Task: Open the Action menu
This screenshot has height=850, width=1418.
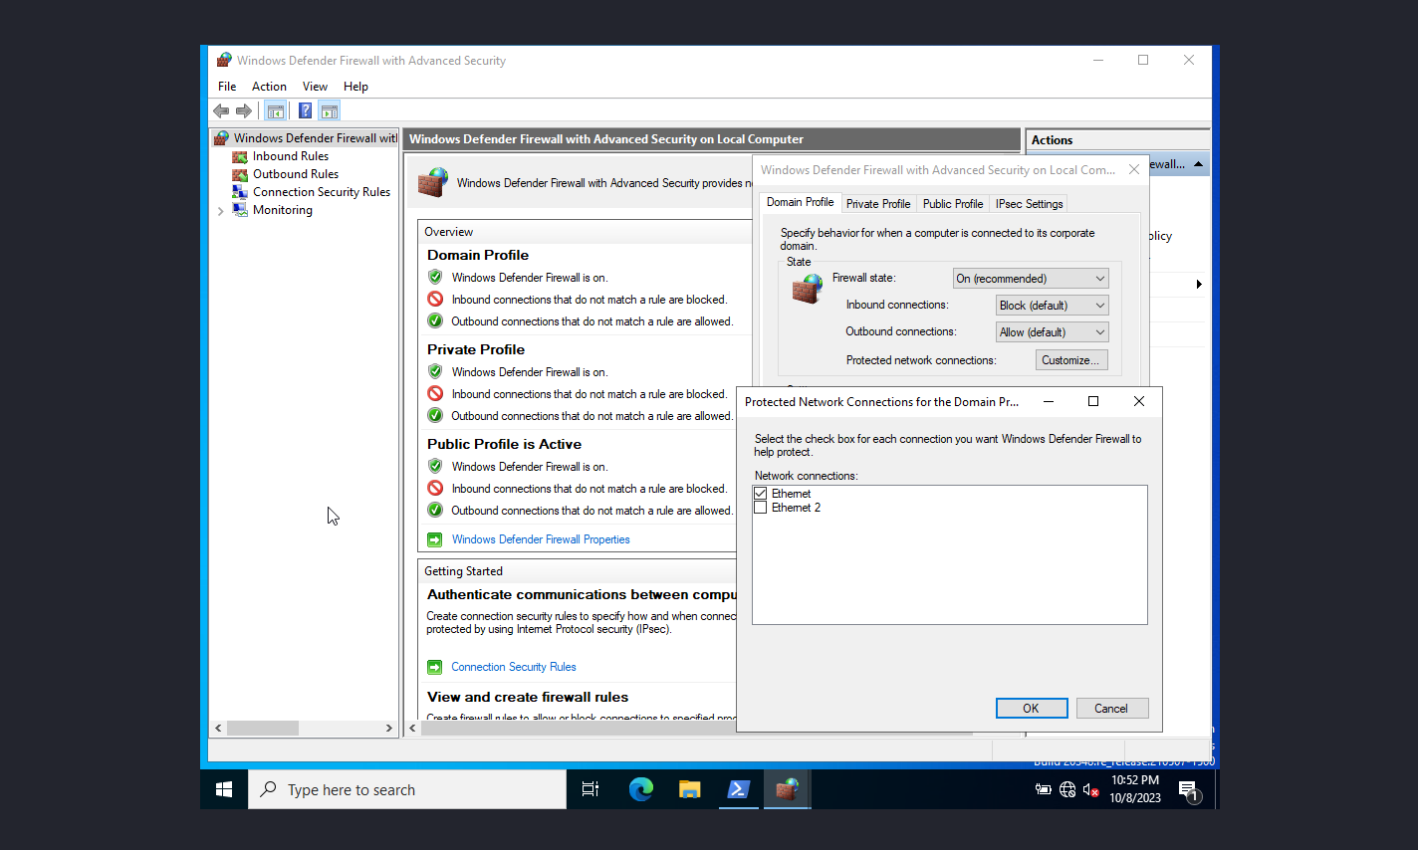Action: pos(269,87)
